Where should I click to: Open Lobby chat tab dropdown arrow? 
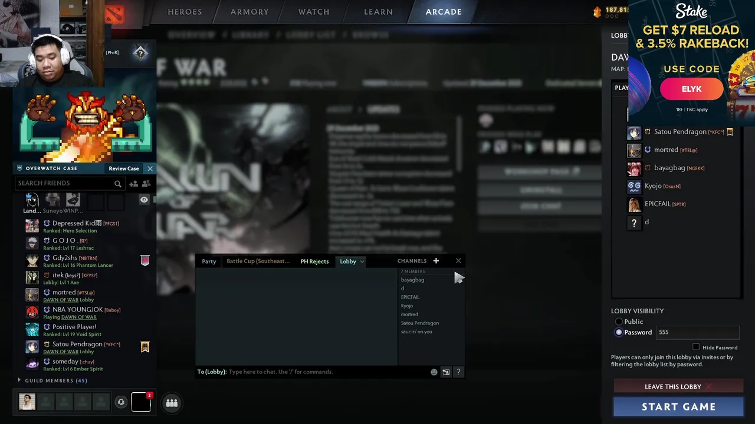pyautogui.click(x=362, y=261)
